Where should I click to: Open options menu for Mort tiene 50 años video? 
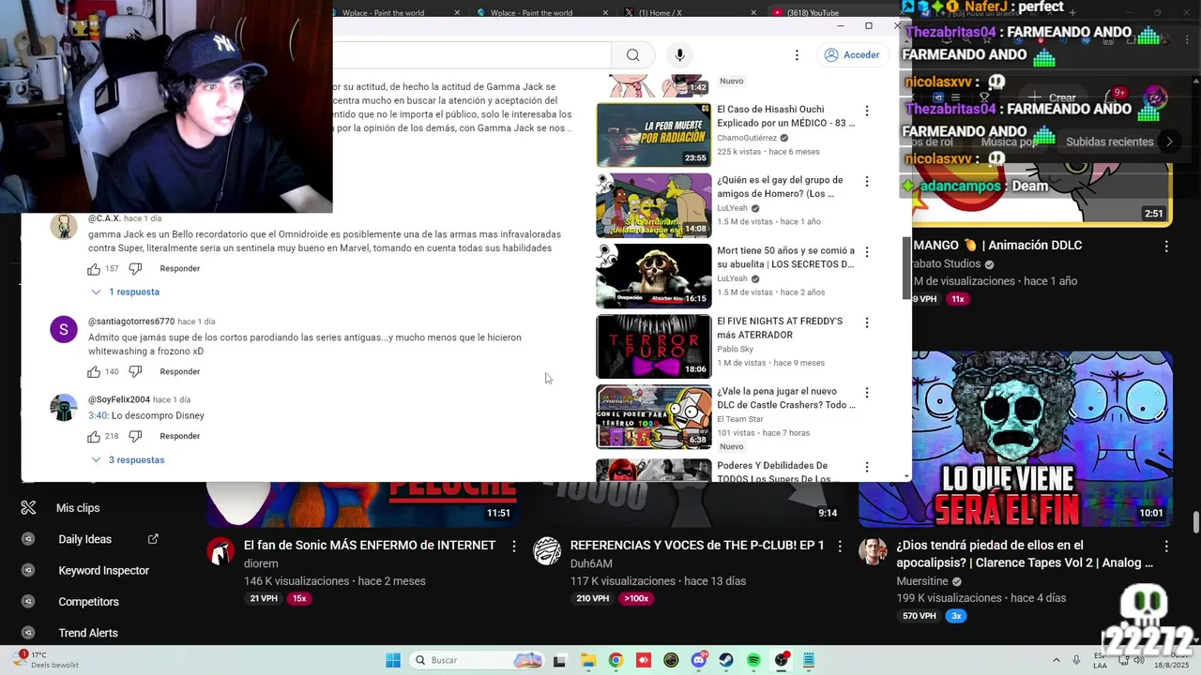(867, 252)
